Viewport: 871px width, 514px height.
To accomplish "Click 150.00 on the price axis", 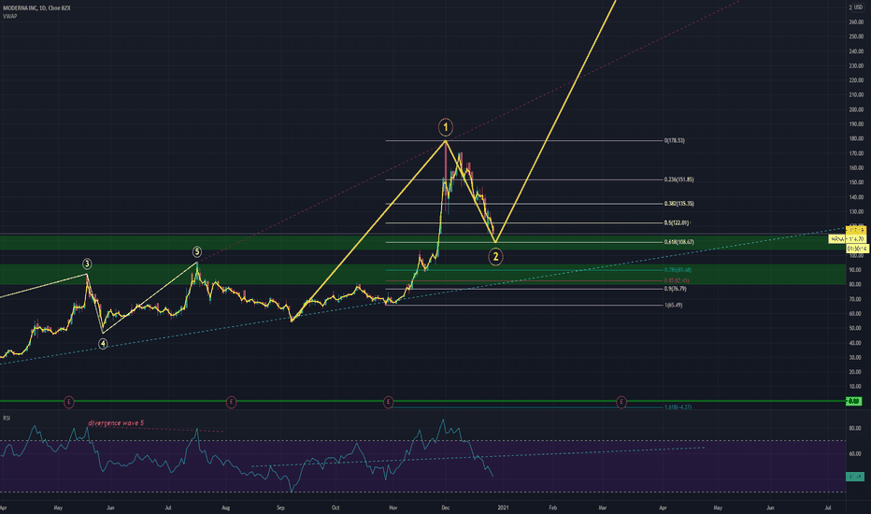I will 856,182.
